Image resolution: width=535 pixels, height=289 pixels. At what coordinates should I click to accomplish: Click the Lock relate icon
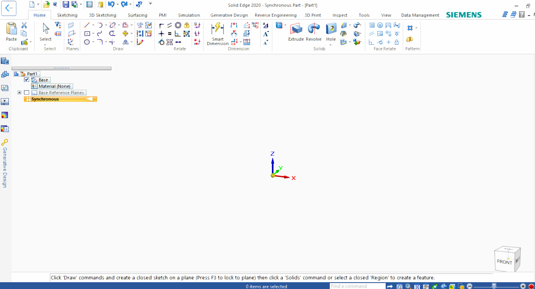click(x=186, y=25)
